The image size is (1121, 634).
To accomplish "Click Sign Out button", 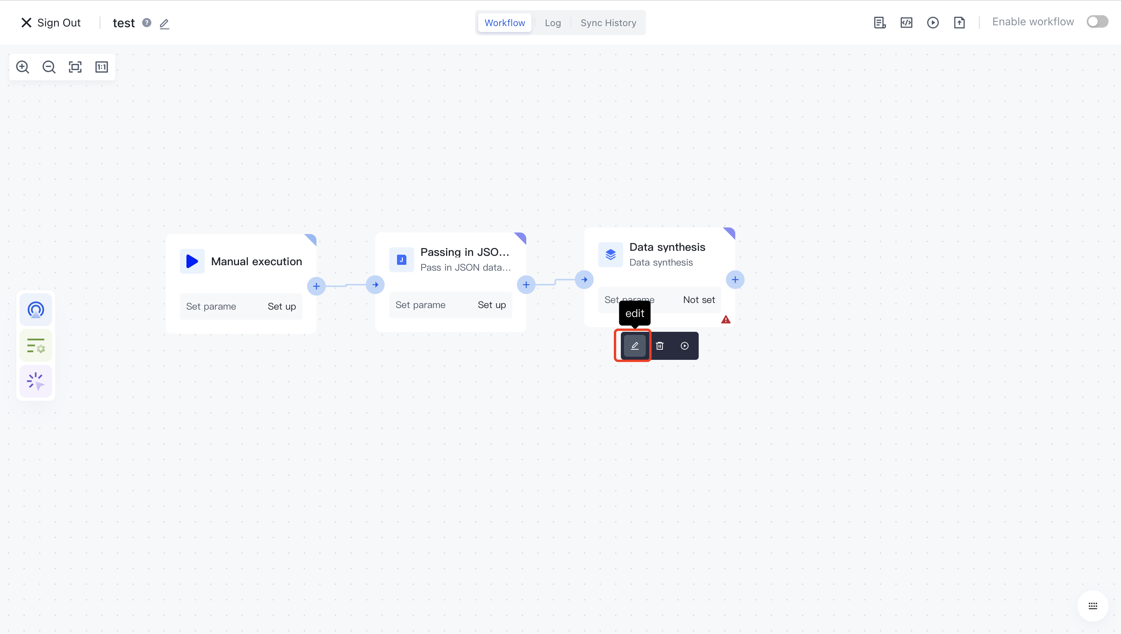I will tap(51, 23).
